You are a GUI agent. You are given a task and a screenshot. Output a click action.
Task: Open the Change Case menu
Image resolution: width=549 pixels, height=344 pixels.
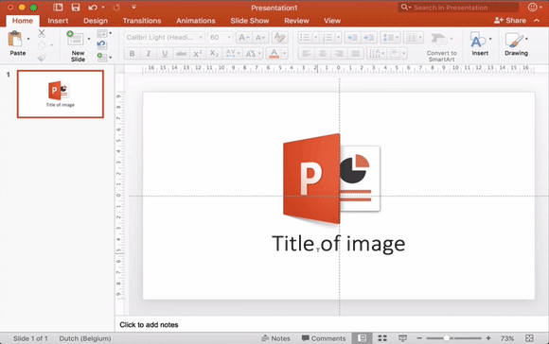coord(253,54)
